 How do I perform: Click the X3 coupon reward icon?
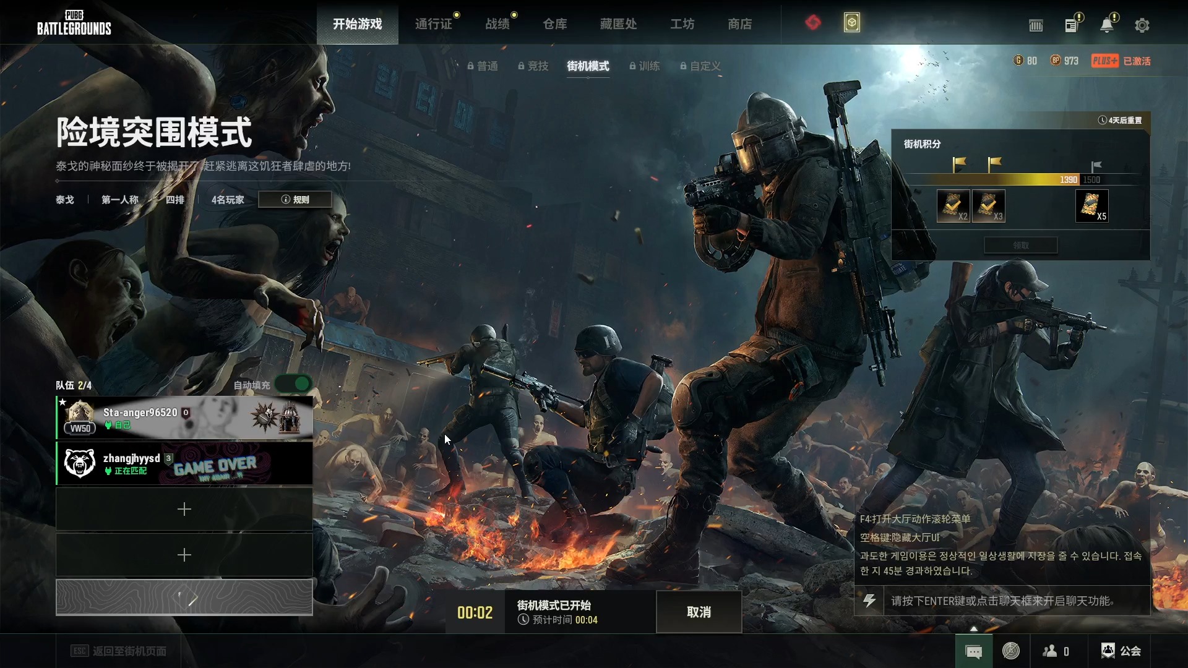[x=989, y=206]
